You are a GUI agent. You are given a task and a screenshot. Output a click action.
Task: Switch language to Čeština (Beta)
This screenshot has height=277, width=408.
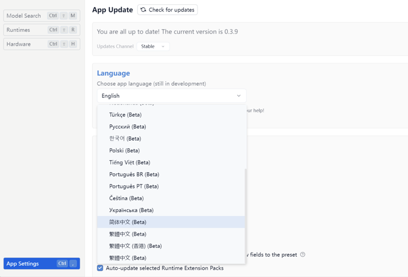pyautogui.click(x=126, y=199)
